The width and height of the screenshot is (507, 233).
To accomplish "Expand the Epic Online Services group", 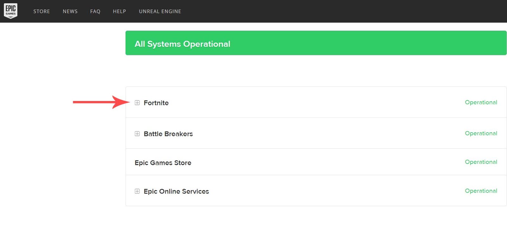I will tap(137, 191).
